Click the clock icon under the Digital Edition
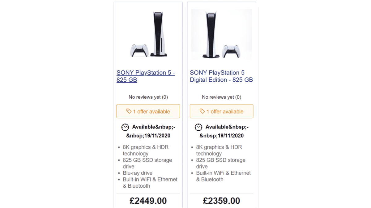This screenshot has height=208, width=371. coord(198,127)
